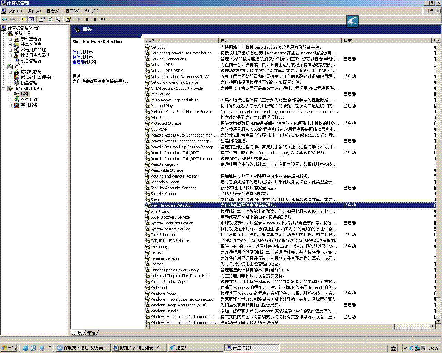Viewport: 442px width, 353px height.
Task: Open the 开始 Start button
Action: [9, 348]
